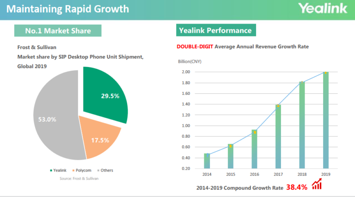Click the '53.0%' pie label

(47, 119)
